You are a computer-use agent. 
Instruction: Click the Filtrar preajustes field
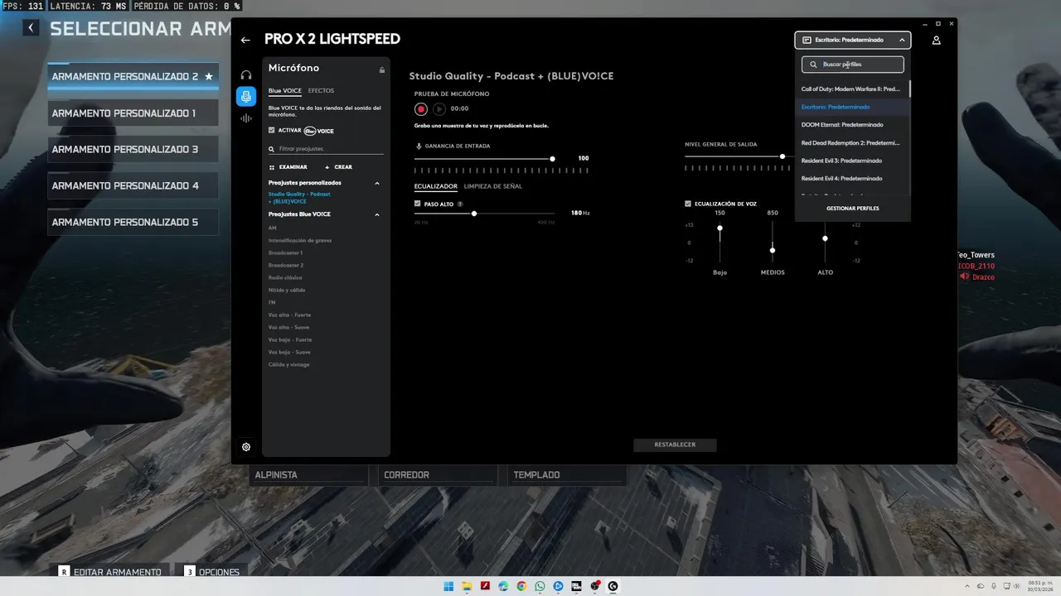click(326, 149)
